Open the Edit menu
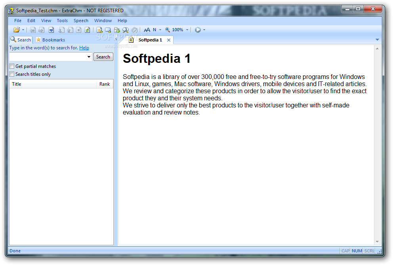393x265 pixels. 31,21
